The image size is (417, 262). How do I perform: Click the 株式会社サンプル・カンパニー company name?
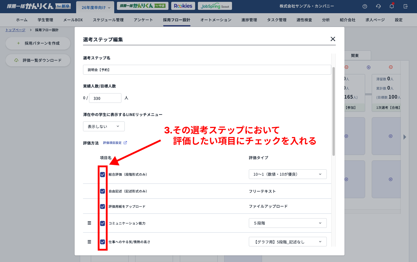307,6
